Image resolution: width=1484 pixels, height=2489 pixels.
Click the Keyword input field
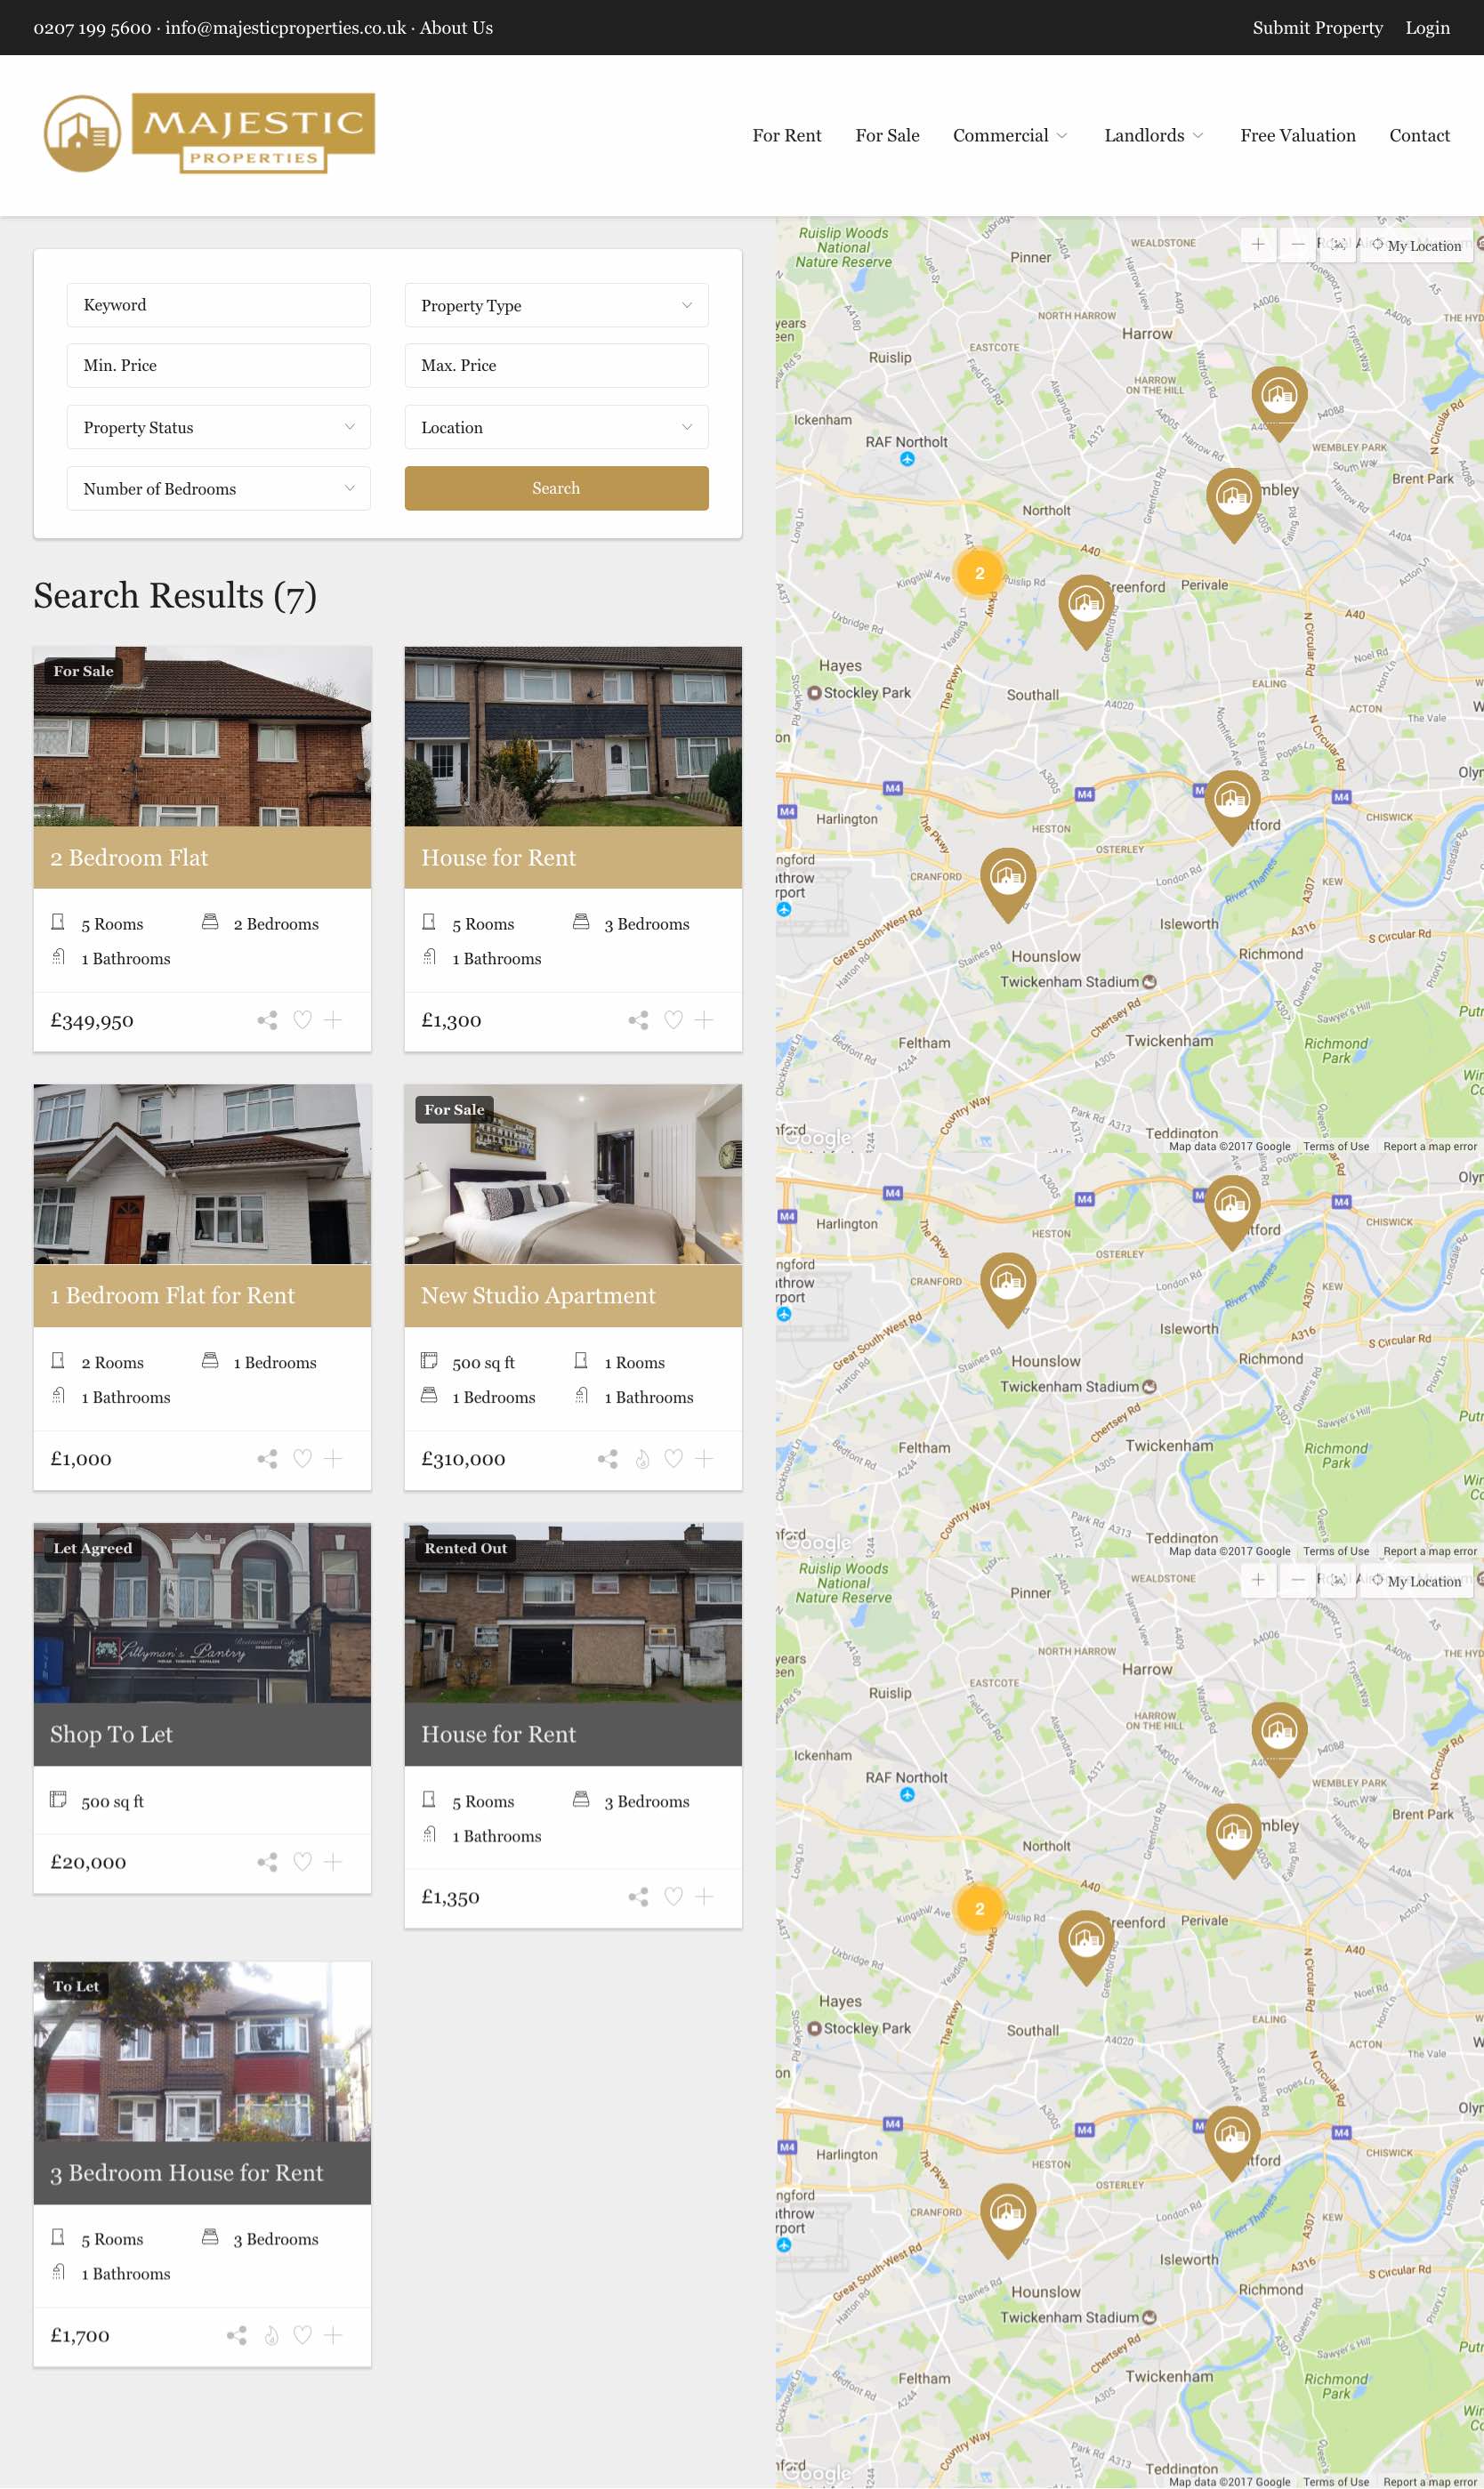219,305
